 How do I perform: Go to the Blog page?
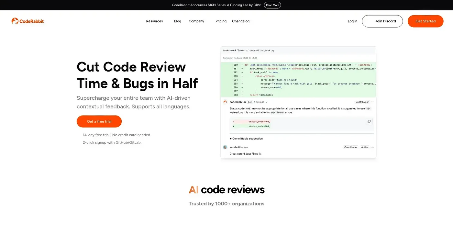click(x=178, y=21)
